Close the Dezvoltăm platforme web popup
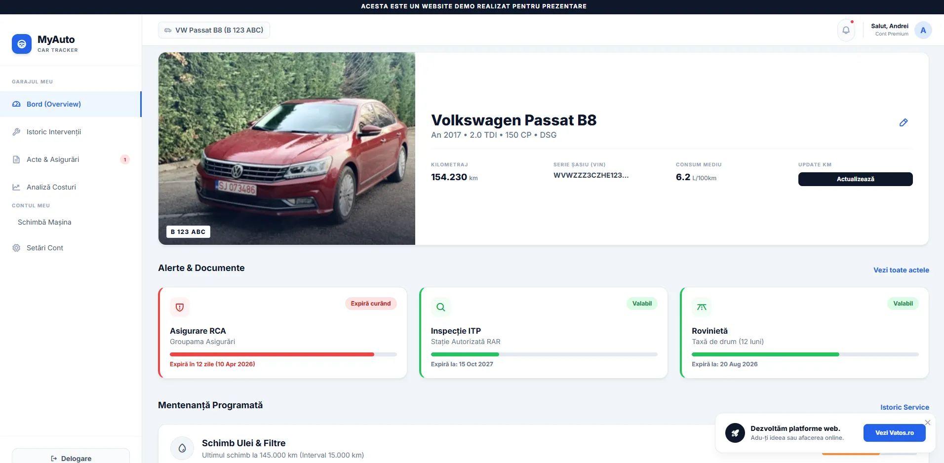944x463 pixels. coord(927,423)
